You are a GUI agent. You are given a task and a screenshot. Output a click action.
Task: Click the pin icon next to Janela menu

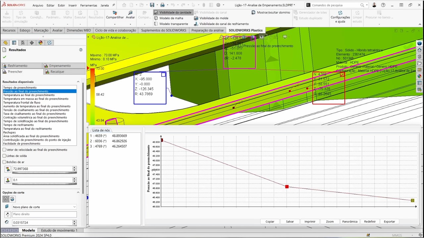(114, 5)
